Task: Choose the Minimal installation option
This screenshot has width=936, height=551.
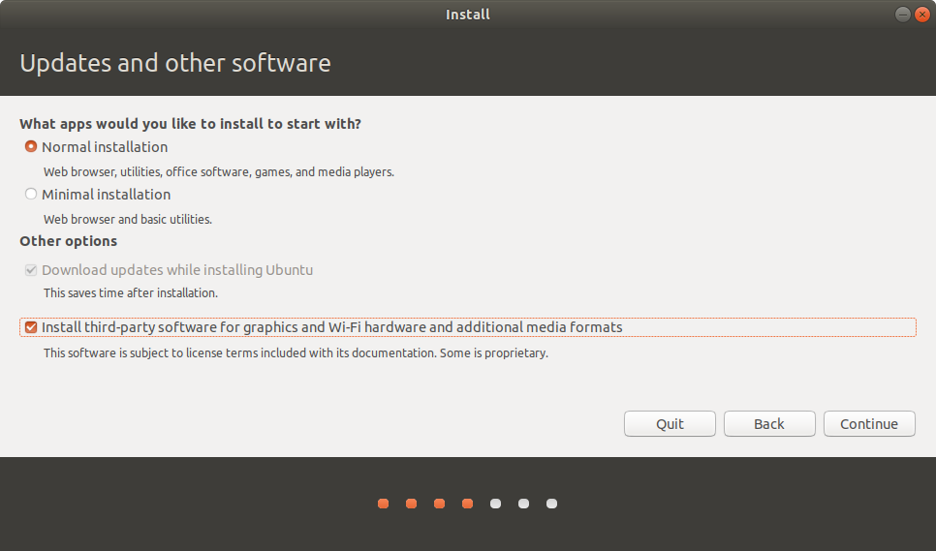Action: pos(30,195)
